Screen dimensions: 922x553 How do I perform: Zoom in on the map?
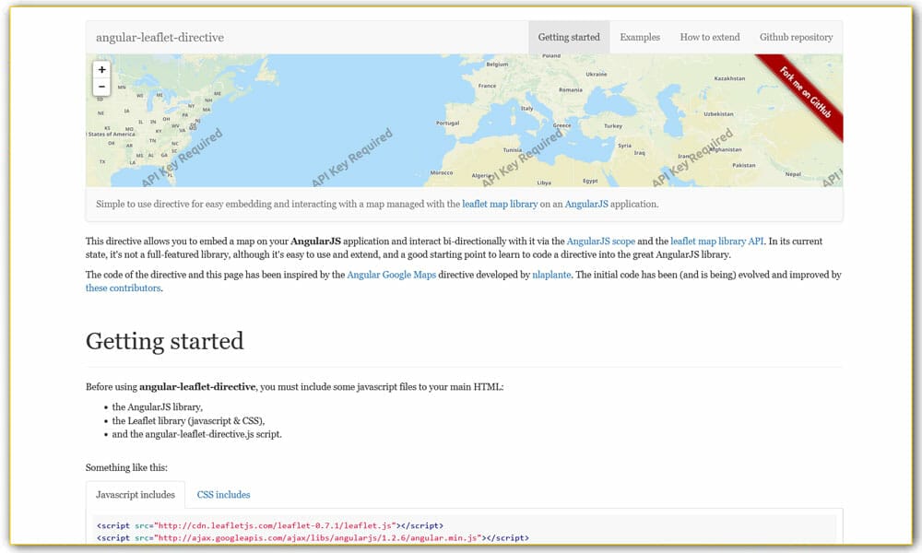(x=101, y=69)
